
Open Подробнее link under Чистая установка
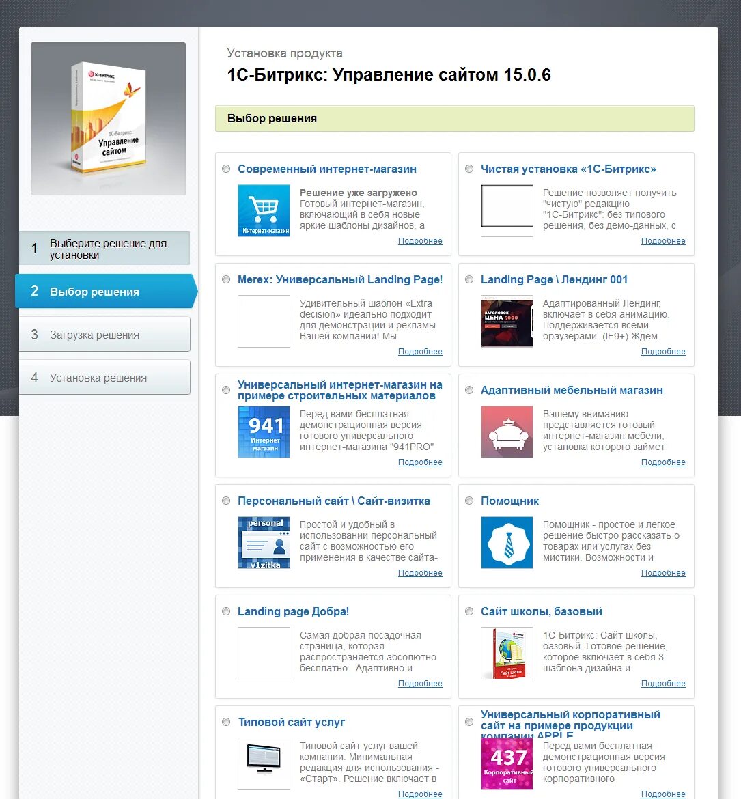tap(663, 241)
